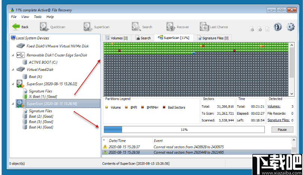This screenshot has height=175, width=303.
Task: Open the Search tool in the toolbar
Action: (x=142, y=27)
